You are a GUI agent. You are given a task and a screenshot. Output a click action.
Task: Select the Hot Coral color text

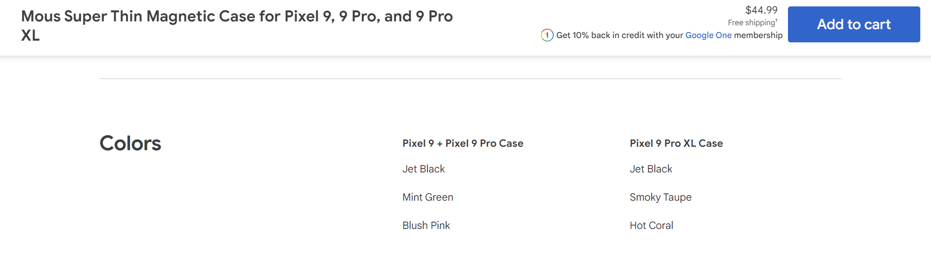(651, 226)
